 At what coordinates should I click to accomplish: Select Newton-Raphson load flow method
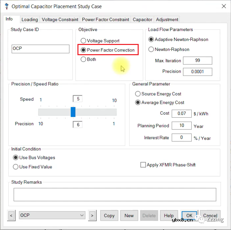151,50
